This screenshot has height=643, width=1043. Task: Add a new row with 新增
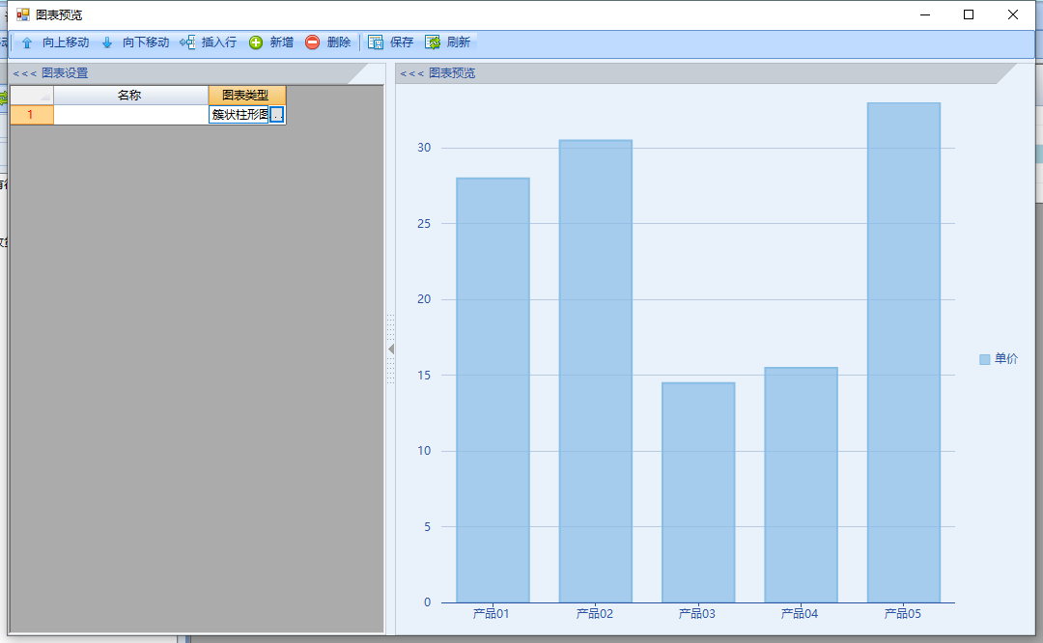pos(270,42)
